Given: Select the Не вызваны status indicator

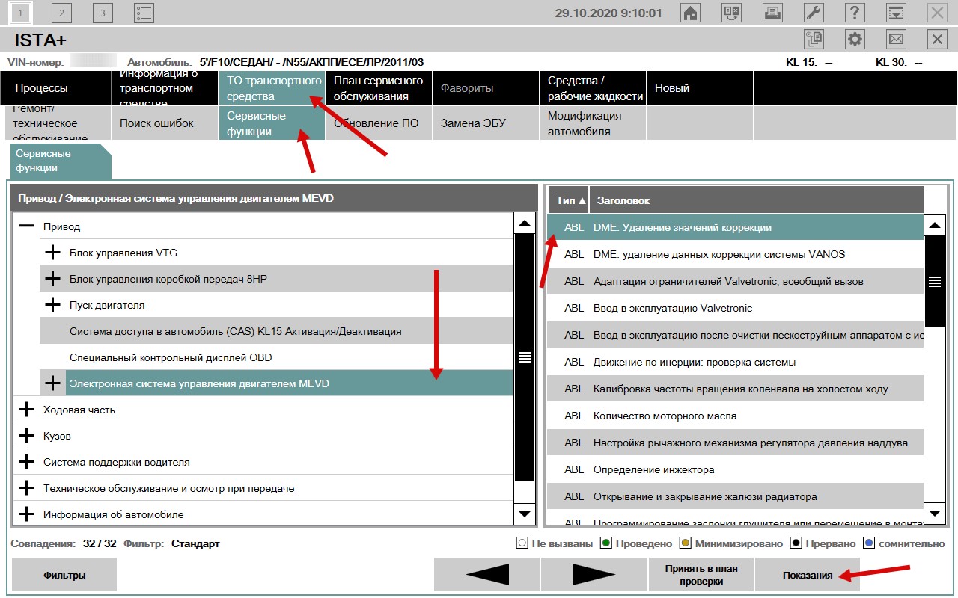Looking at the screenshot, I should (x=523, y=543).
